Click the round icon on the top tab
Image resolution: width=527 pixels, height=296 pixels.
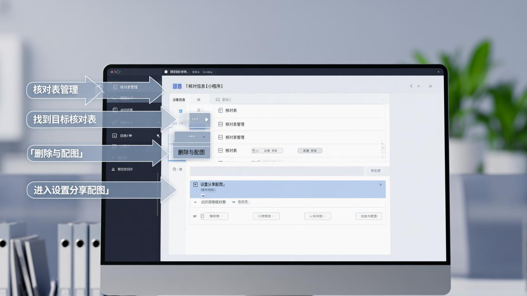pyautogui.click(x=166, y=72)
